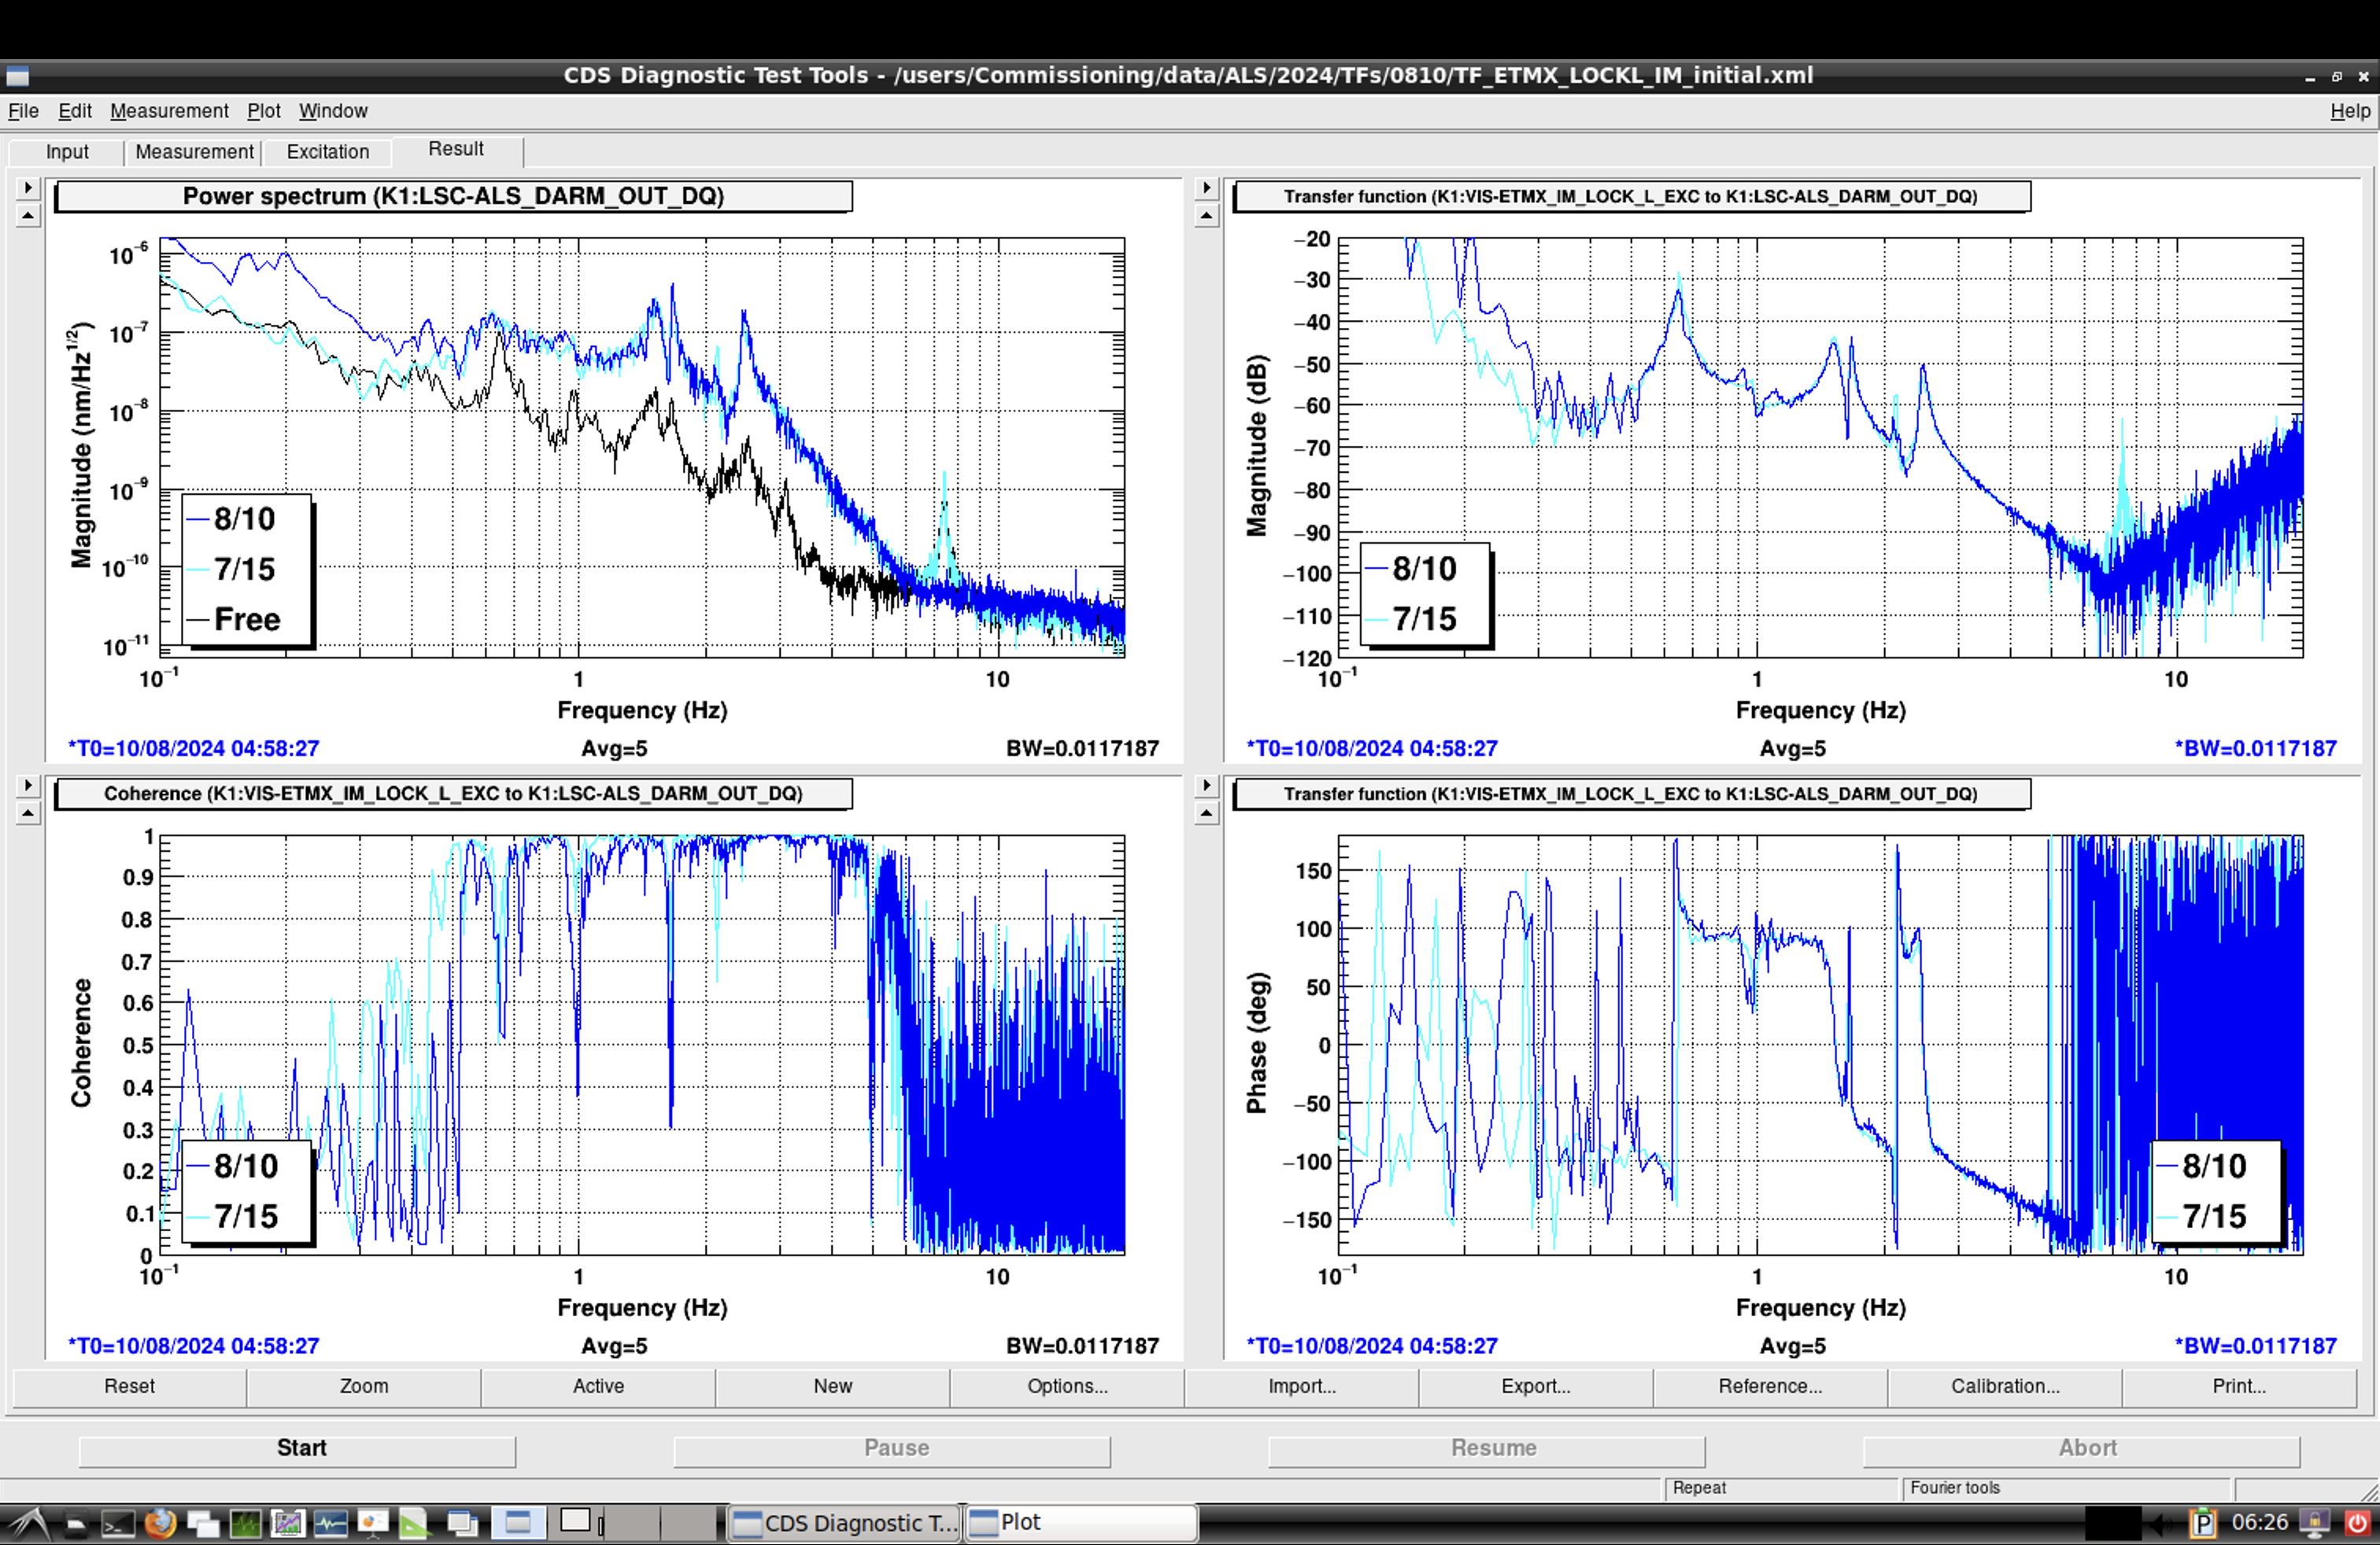Open the terminal launcher icon
This screenshot has height=1545, width=2380.
(118, 1524)
